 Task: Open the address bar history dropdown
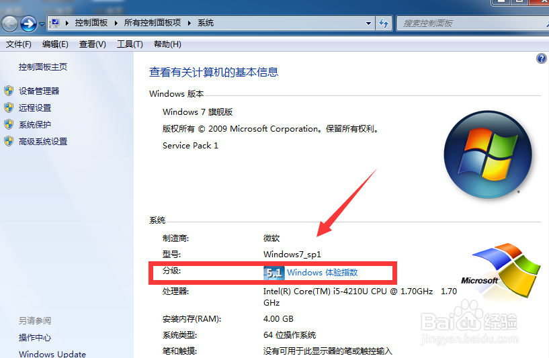pos(368,24)
